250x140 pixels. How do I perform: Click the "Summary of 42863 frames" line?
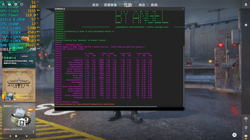point(104,47)
